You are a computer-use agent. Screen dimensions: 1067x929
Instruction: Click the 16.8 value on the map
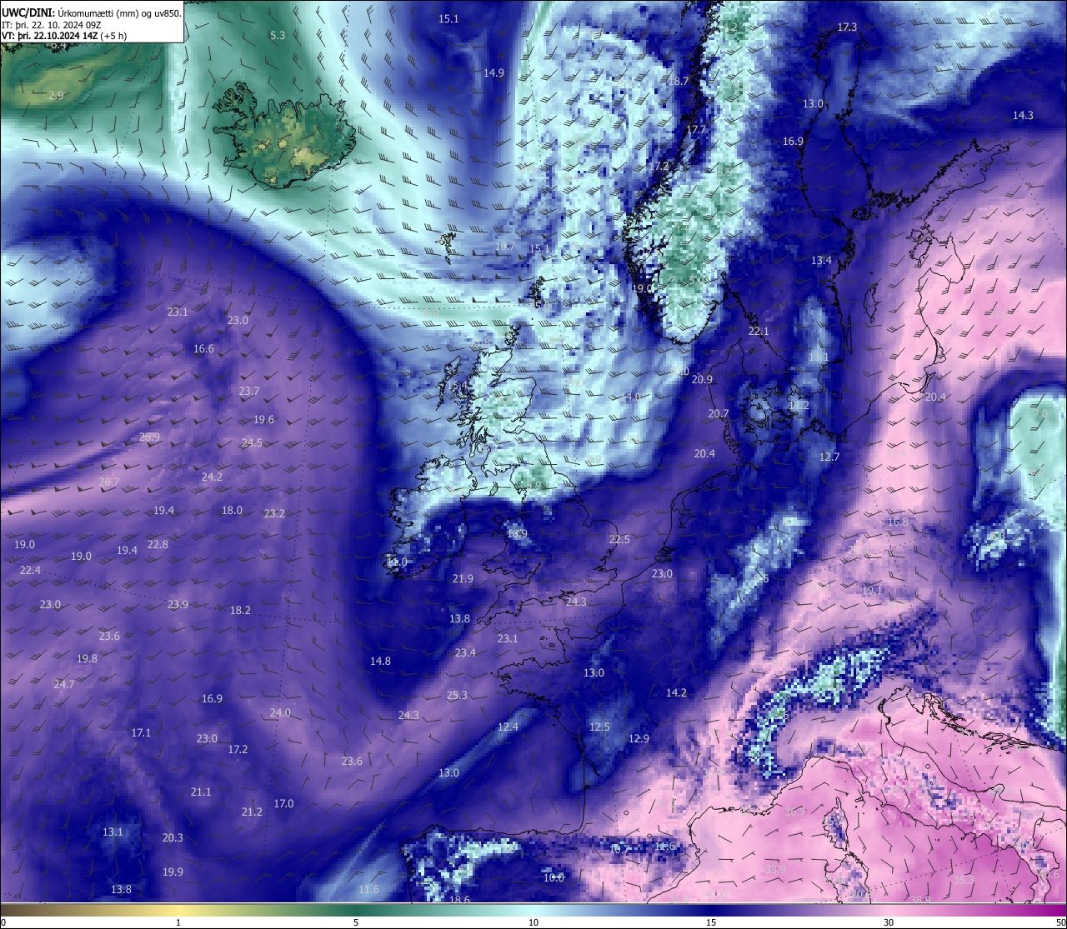tap(898, 522)
